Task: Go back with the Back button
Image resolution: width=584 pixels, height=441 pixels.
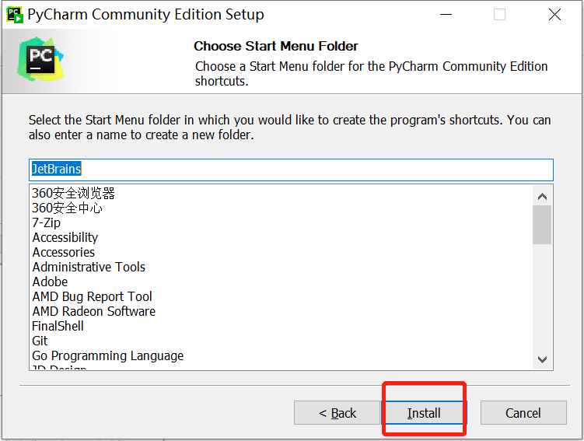Action: coord(337,413)
